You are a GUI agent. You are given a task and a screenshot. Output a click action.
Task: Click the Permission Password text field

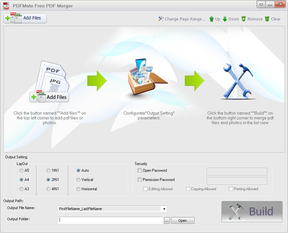[237, 181]
